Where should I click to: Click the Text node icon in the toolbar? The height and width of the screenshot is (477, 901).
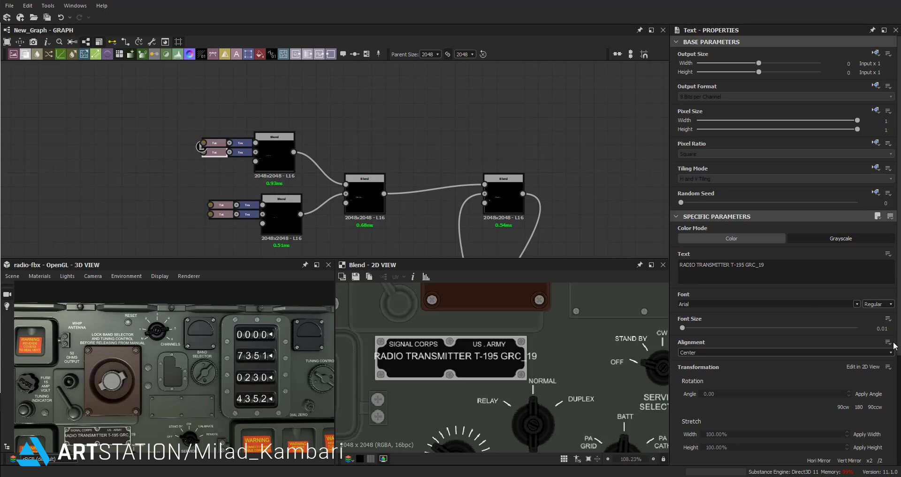237,54
